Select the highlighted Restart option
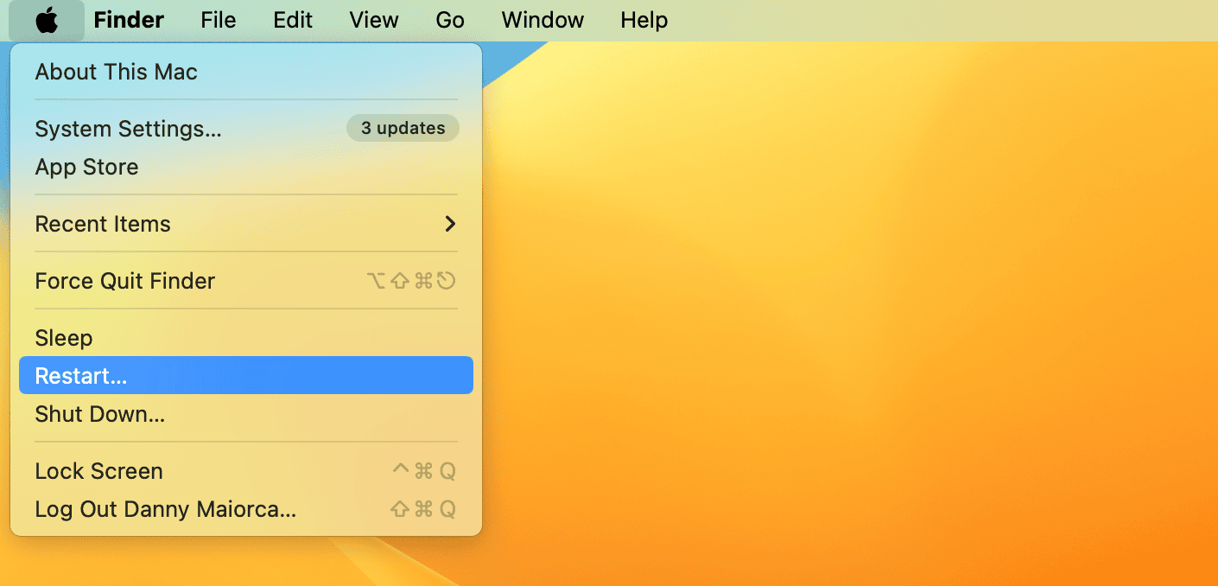Viewport: 1218px width, 586px height. pos(80,376)
